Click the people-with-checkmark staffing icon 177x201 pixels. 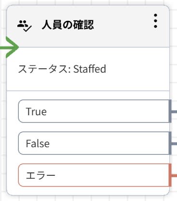[25, 26]
